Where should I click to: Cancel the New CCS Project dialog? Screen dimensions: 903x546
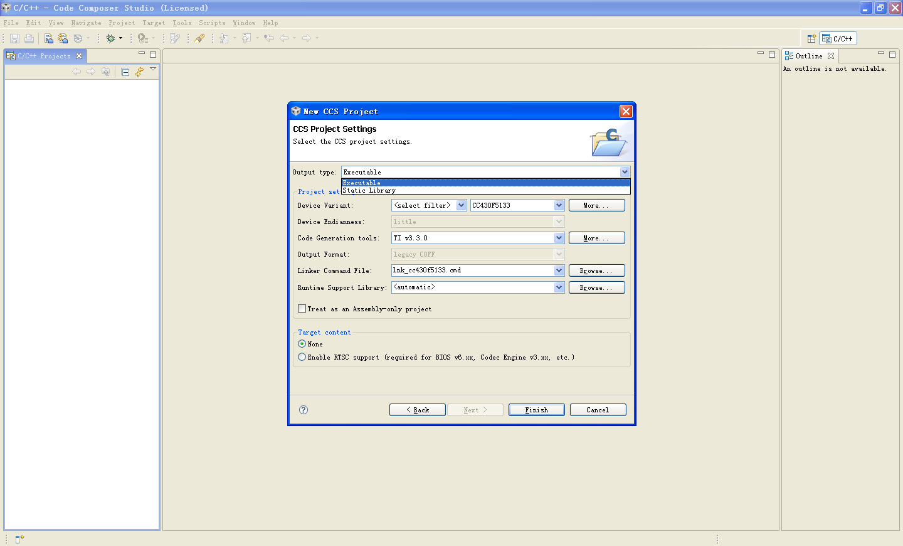point(598,410)
